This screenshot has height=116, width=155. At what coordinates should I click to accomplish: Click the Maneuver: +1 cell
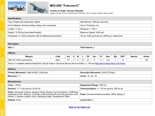tap(44, 76)
